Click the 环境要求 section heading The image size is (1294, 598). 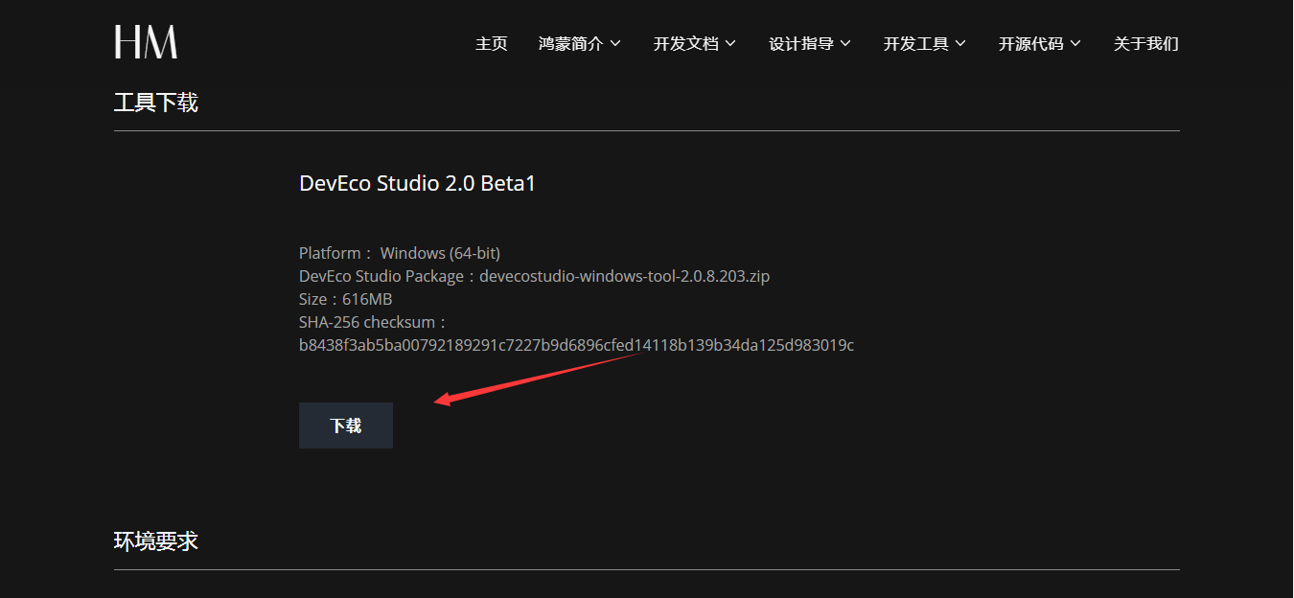coord(156,541)
